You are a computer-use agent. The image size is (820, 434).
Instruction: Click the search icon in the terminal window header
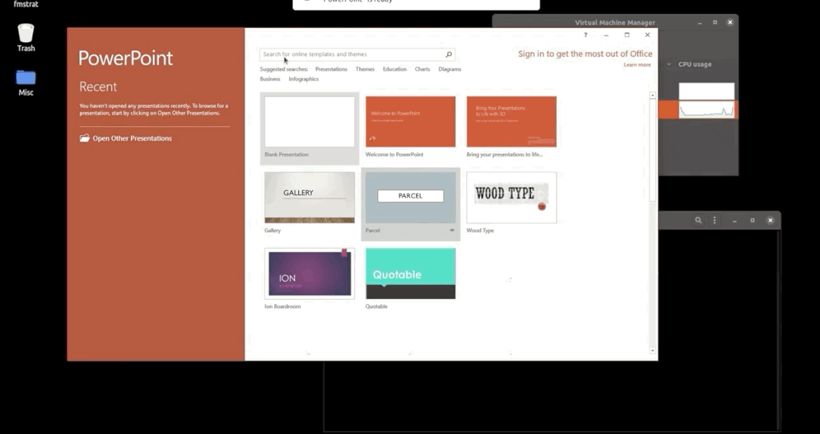click(x=698, y=220)
